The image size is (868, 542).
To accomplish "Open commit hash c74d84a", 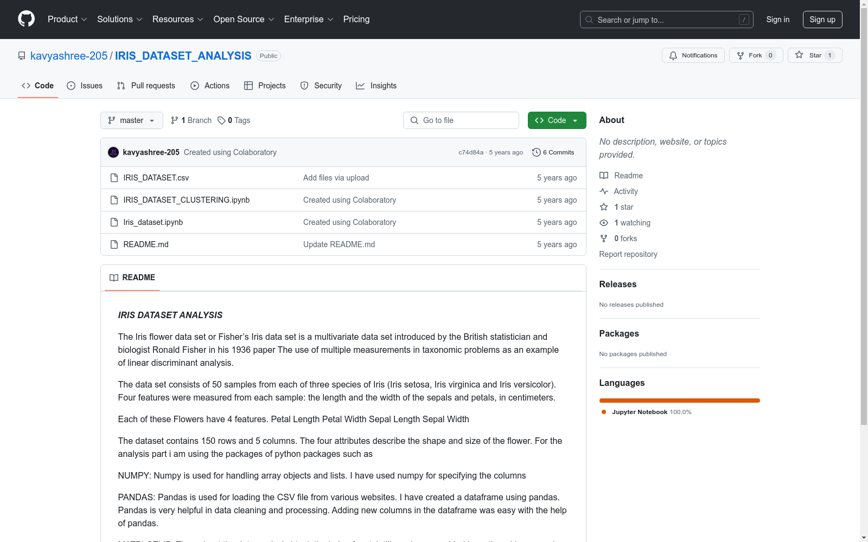I will (471, 152).
